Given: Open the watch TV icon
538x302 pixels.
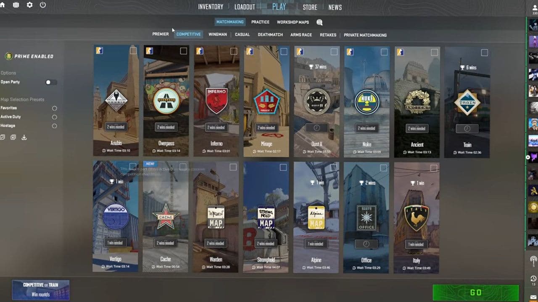Looking at the screenshot, I should pos(16,5).
